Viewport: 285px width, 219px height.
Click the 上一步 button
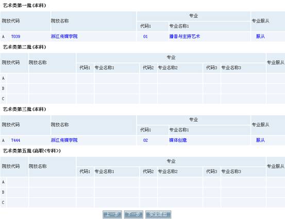(112, 214)
